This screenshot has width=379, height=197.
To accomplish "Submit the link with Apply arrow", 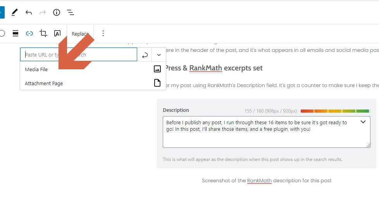I will pyautogui.click(x=145, y=55).
